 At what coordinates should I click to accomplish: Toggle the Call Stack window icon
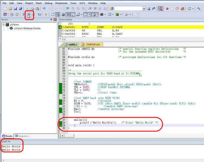tap(73, 14)
